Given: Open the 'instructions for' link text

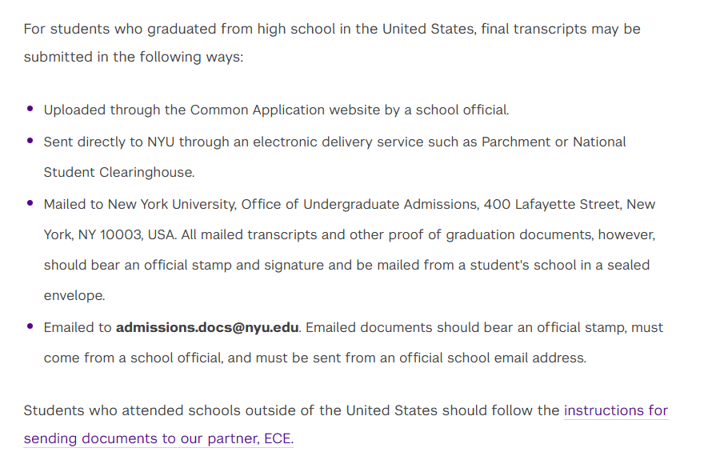Looking at the screenshot, I should coord(616,410).
